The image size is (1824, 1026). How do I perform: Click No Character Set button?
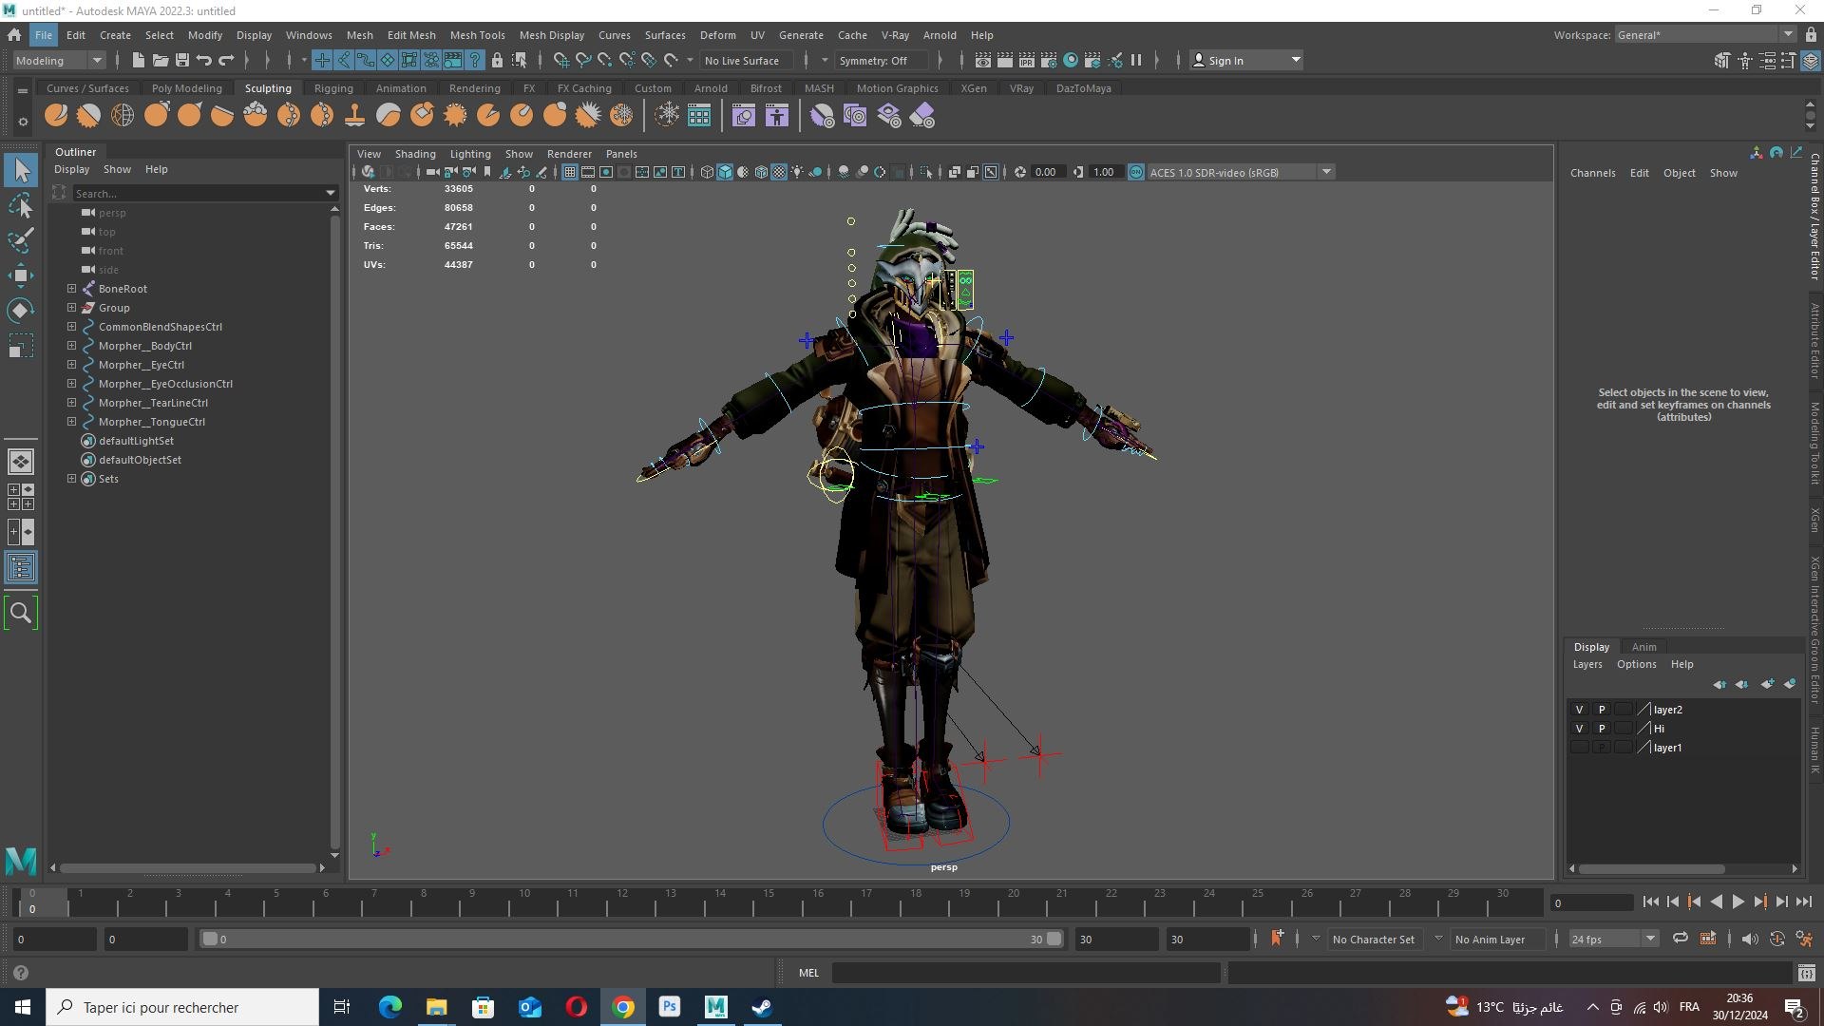coord(1373,939)
